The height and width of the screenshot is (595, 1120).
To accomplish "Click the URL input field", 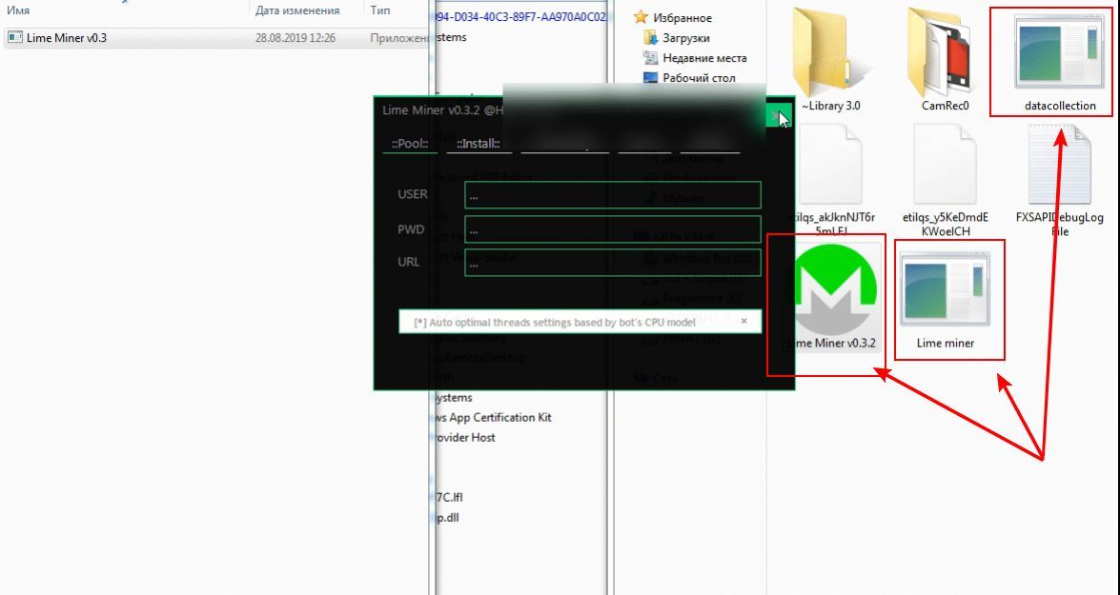I will point(612,262).
